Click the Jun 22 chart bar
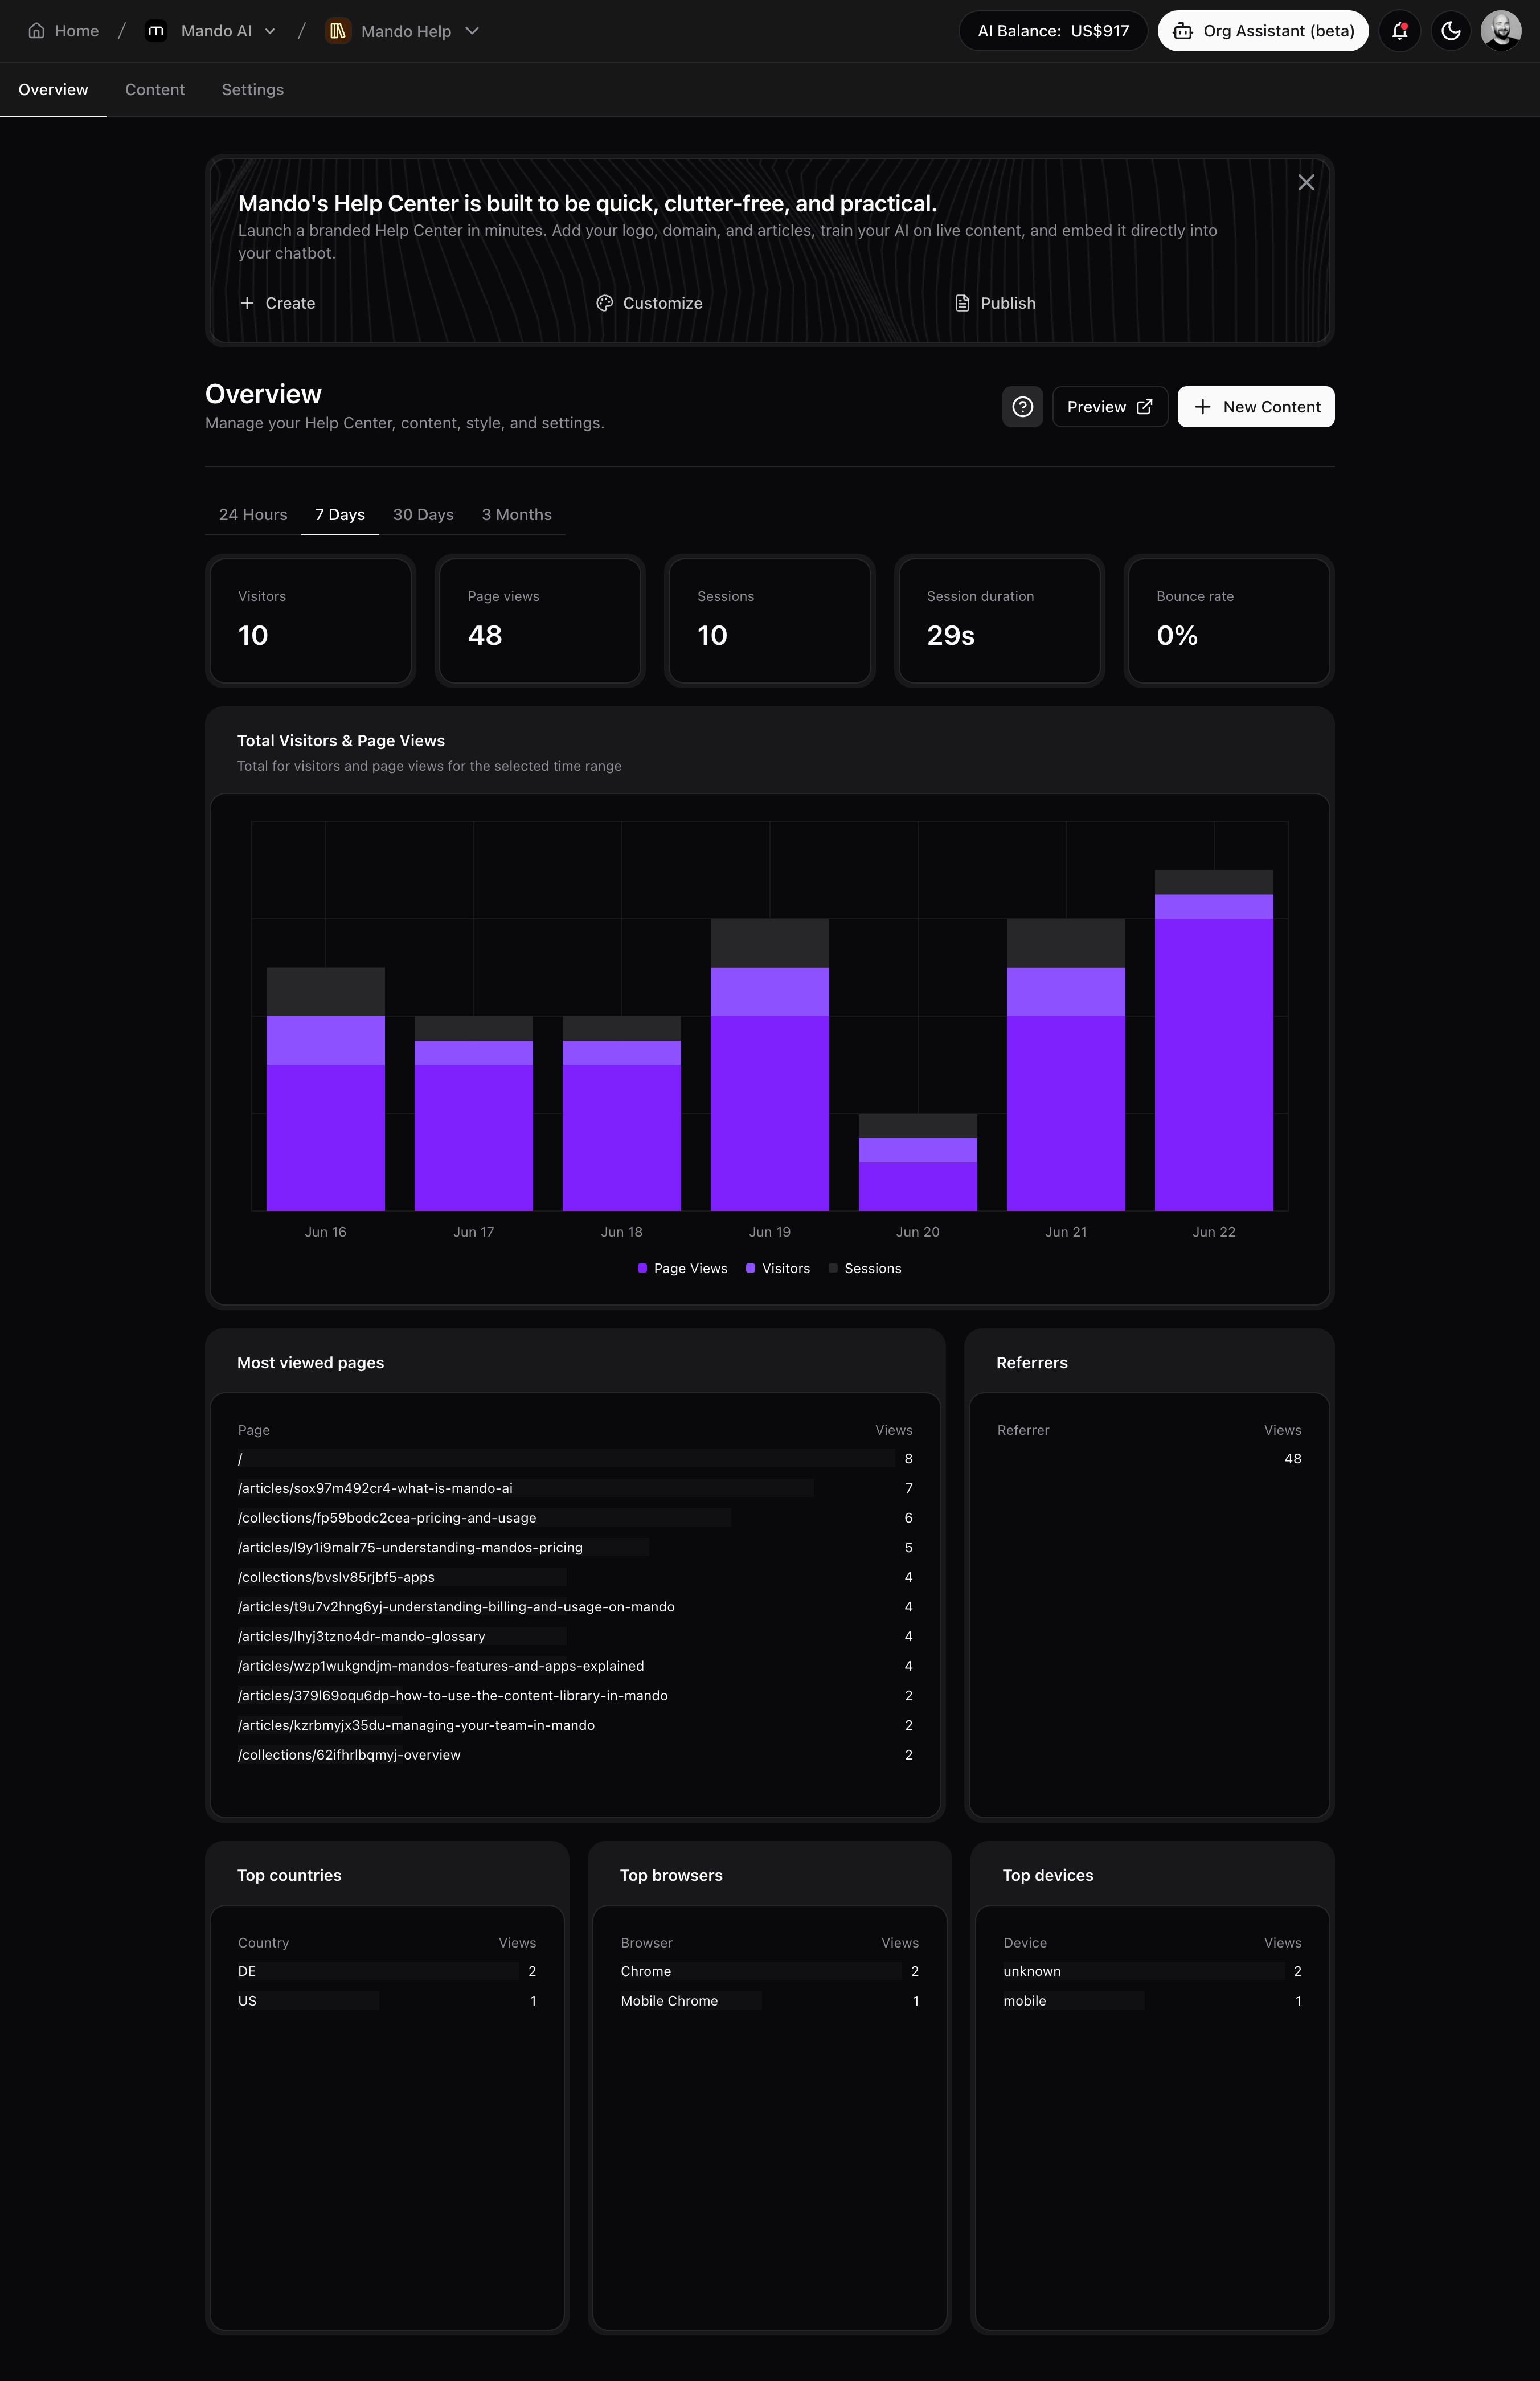Image resolution: width=1540 pixels, height=2381 pixels. 1213,1040
